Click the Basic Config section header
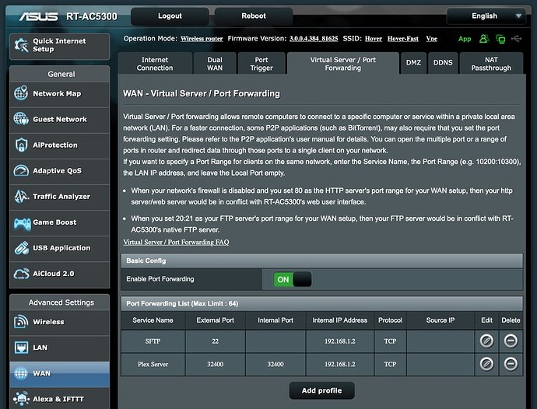The width and height of the screenshot is (537, 409). [x=321, y=260]
